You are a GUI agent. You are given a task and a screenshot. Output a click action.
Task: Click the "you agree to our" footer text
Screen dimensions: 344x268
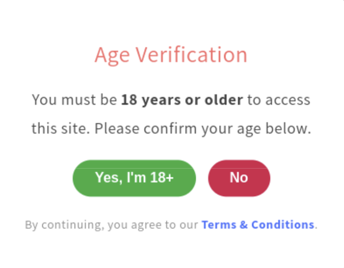point(152,225)
